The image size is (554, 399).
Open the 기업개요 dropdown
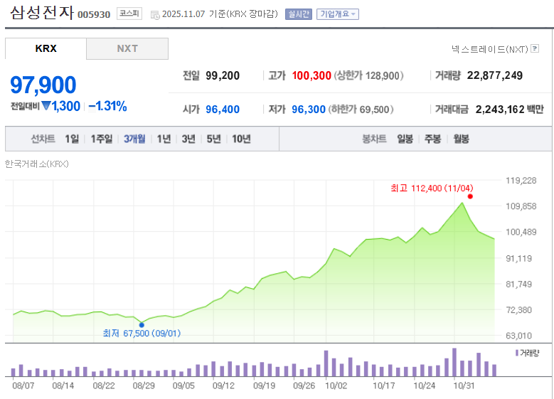(x=337, y=14)
